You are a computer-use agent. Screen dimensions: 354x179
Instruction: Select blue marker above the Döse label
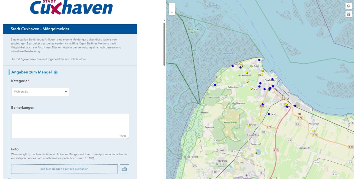point(259,60)
